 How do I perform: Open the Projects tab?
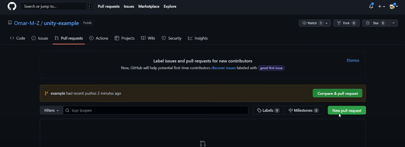point(125,38)
